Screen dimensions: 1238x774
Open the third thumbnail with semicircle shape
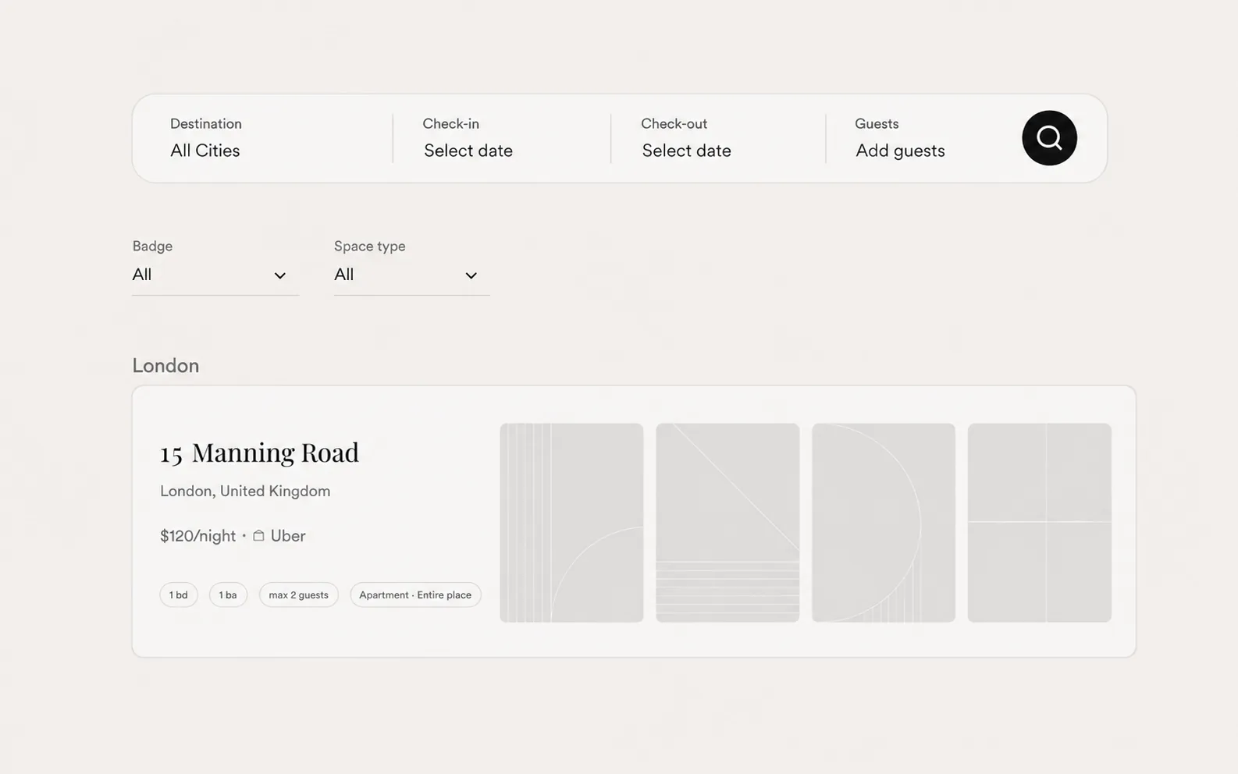pos(884,523)
